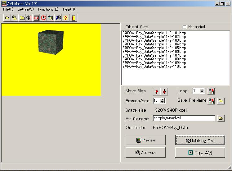Select sample11-2-110.bmp in Object files list
The width and height of the screenshot is (232, 171).
(x=154, y=67)
